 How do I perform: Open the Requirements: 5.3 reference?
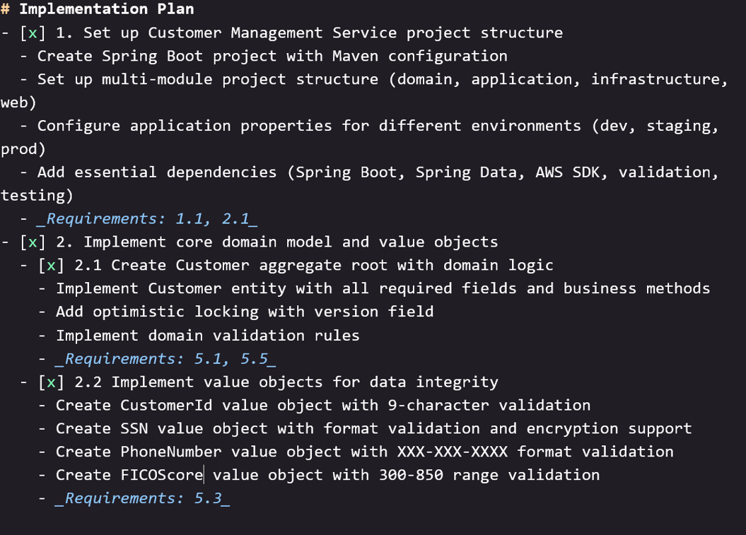point(143,498)
